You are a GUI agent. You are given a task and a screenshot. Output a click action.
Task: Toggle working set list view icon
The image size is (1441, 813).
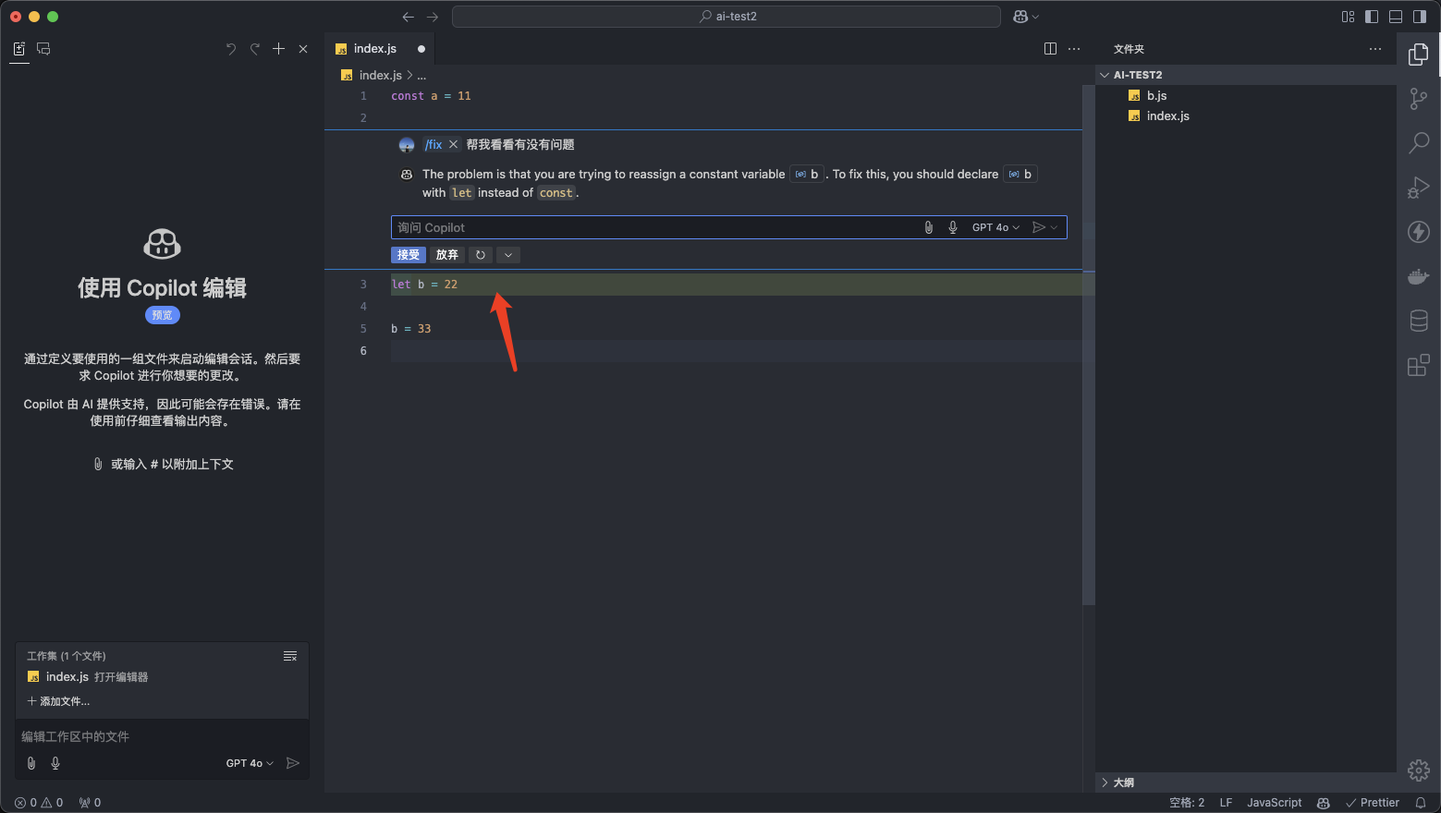290,656
